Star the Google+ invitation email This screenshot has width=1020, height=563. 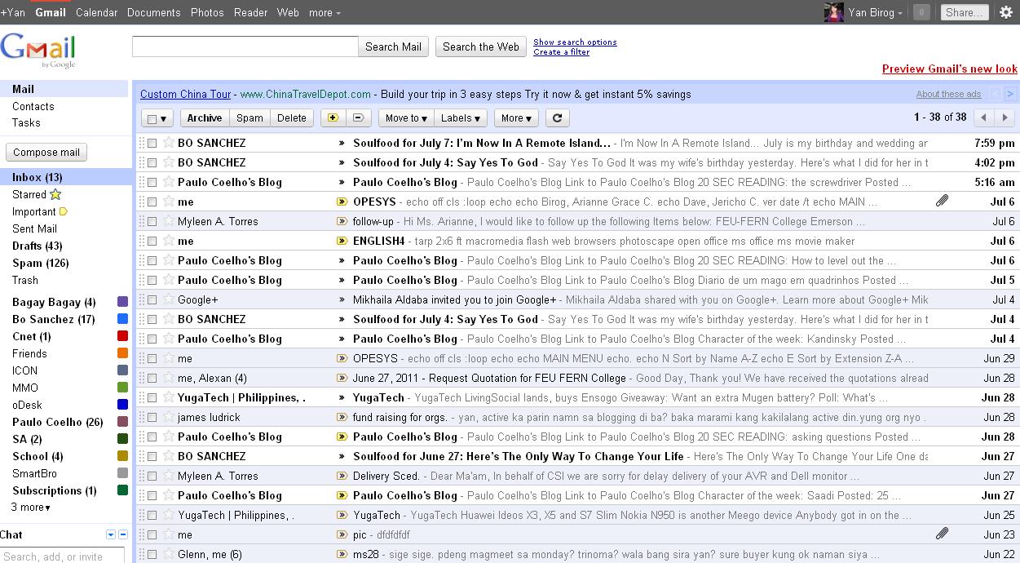click(169, 299)
